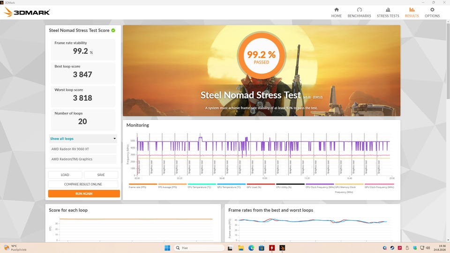Click the Best loop score 3 847
The image size is (450, 253).
point(82,74)
